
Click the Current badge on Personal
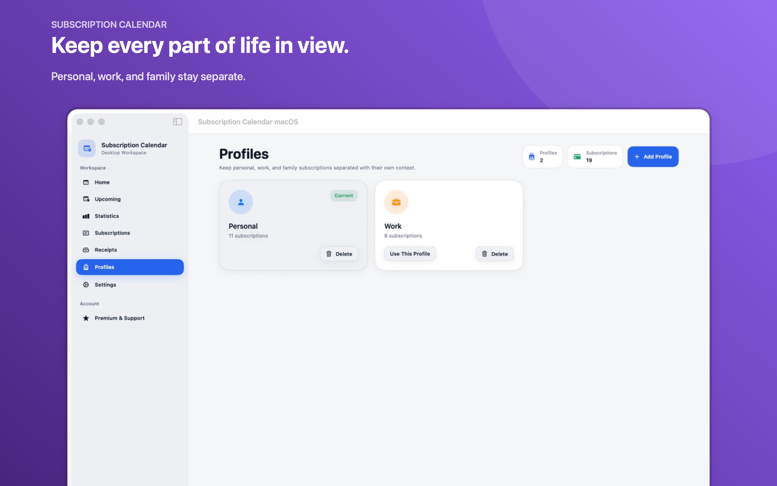click(x=343, y=195)
